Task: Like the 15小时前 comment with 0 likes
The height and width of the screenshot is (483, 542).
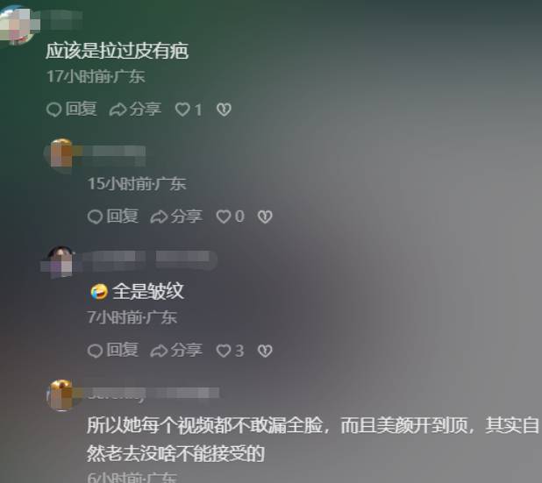Action: [230, 217]
